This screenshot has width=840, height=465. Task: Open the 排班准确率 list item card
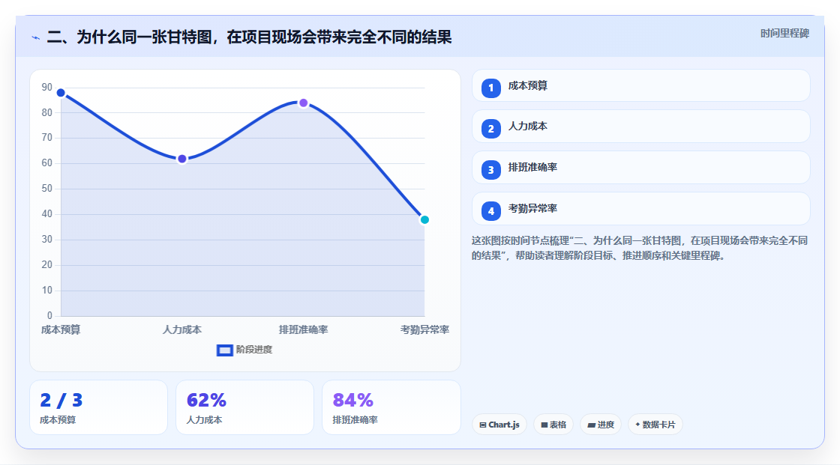pyautogui.click(x=640, y=168)
